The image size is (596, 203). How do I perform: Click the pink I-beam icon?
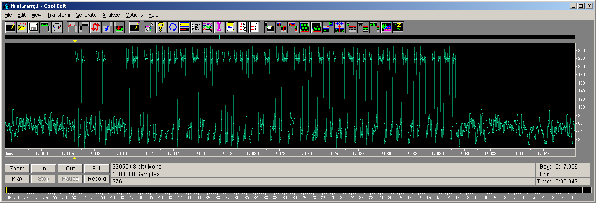click(219, 27)
